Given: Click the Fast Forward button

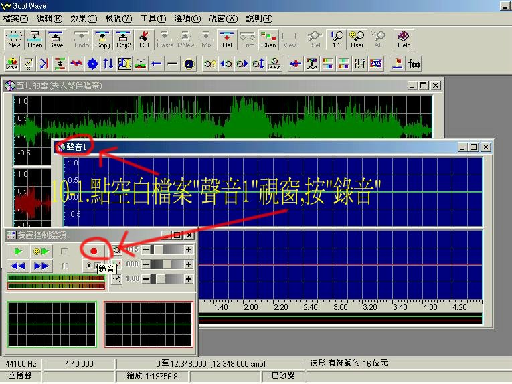Looking at the screenshot, I should point(41,266).
